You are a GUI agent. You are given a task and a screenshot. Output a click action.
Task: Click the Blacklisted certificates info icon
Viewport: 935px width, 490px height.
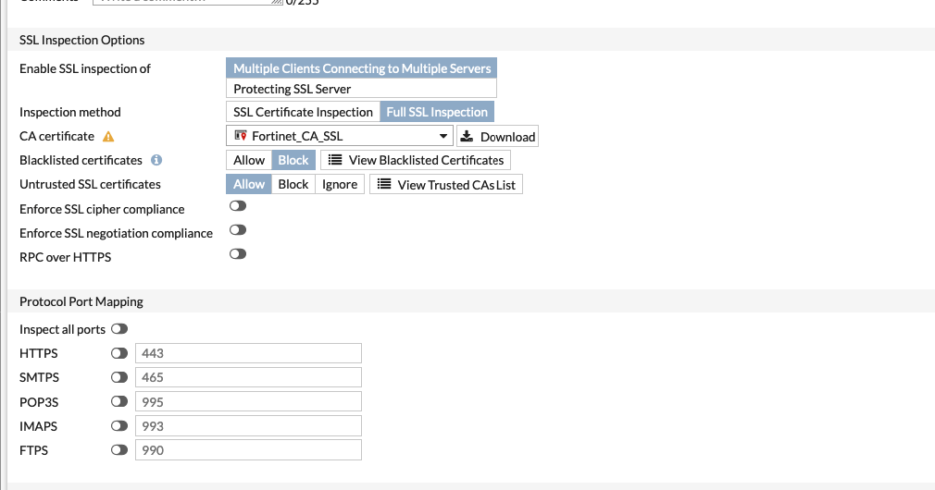tap(156, 160)
